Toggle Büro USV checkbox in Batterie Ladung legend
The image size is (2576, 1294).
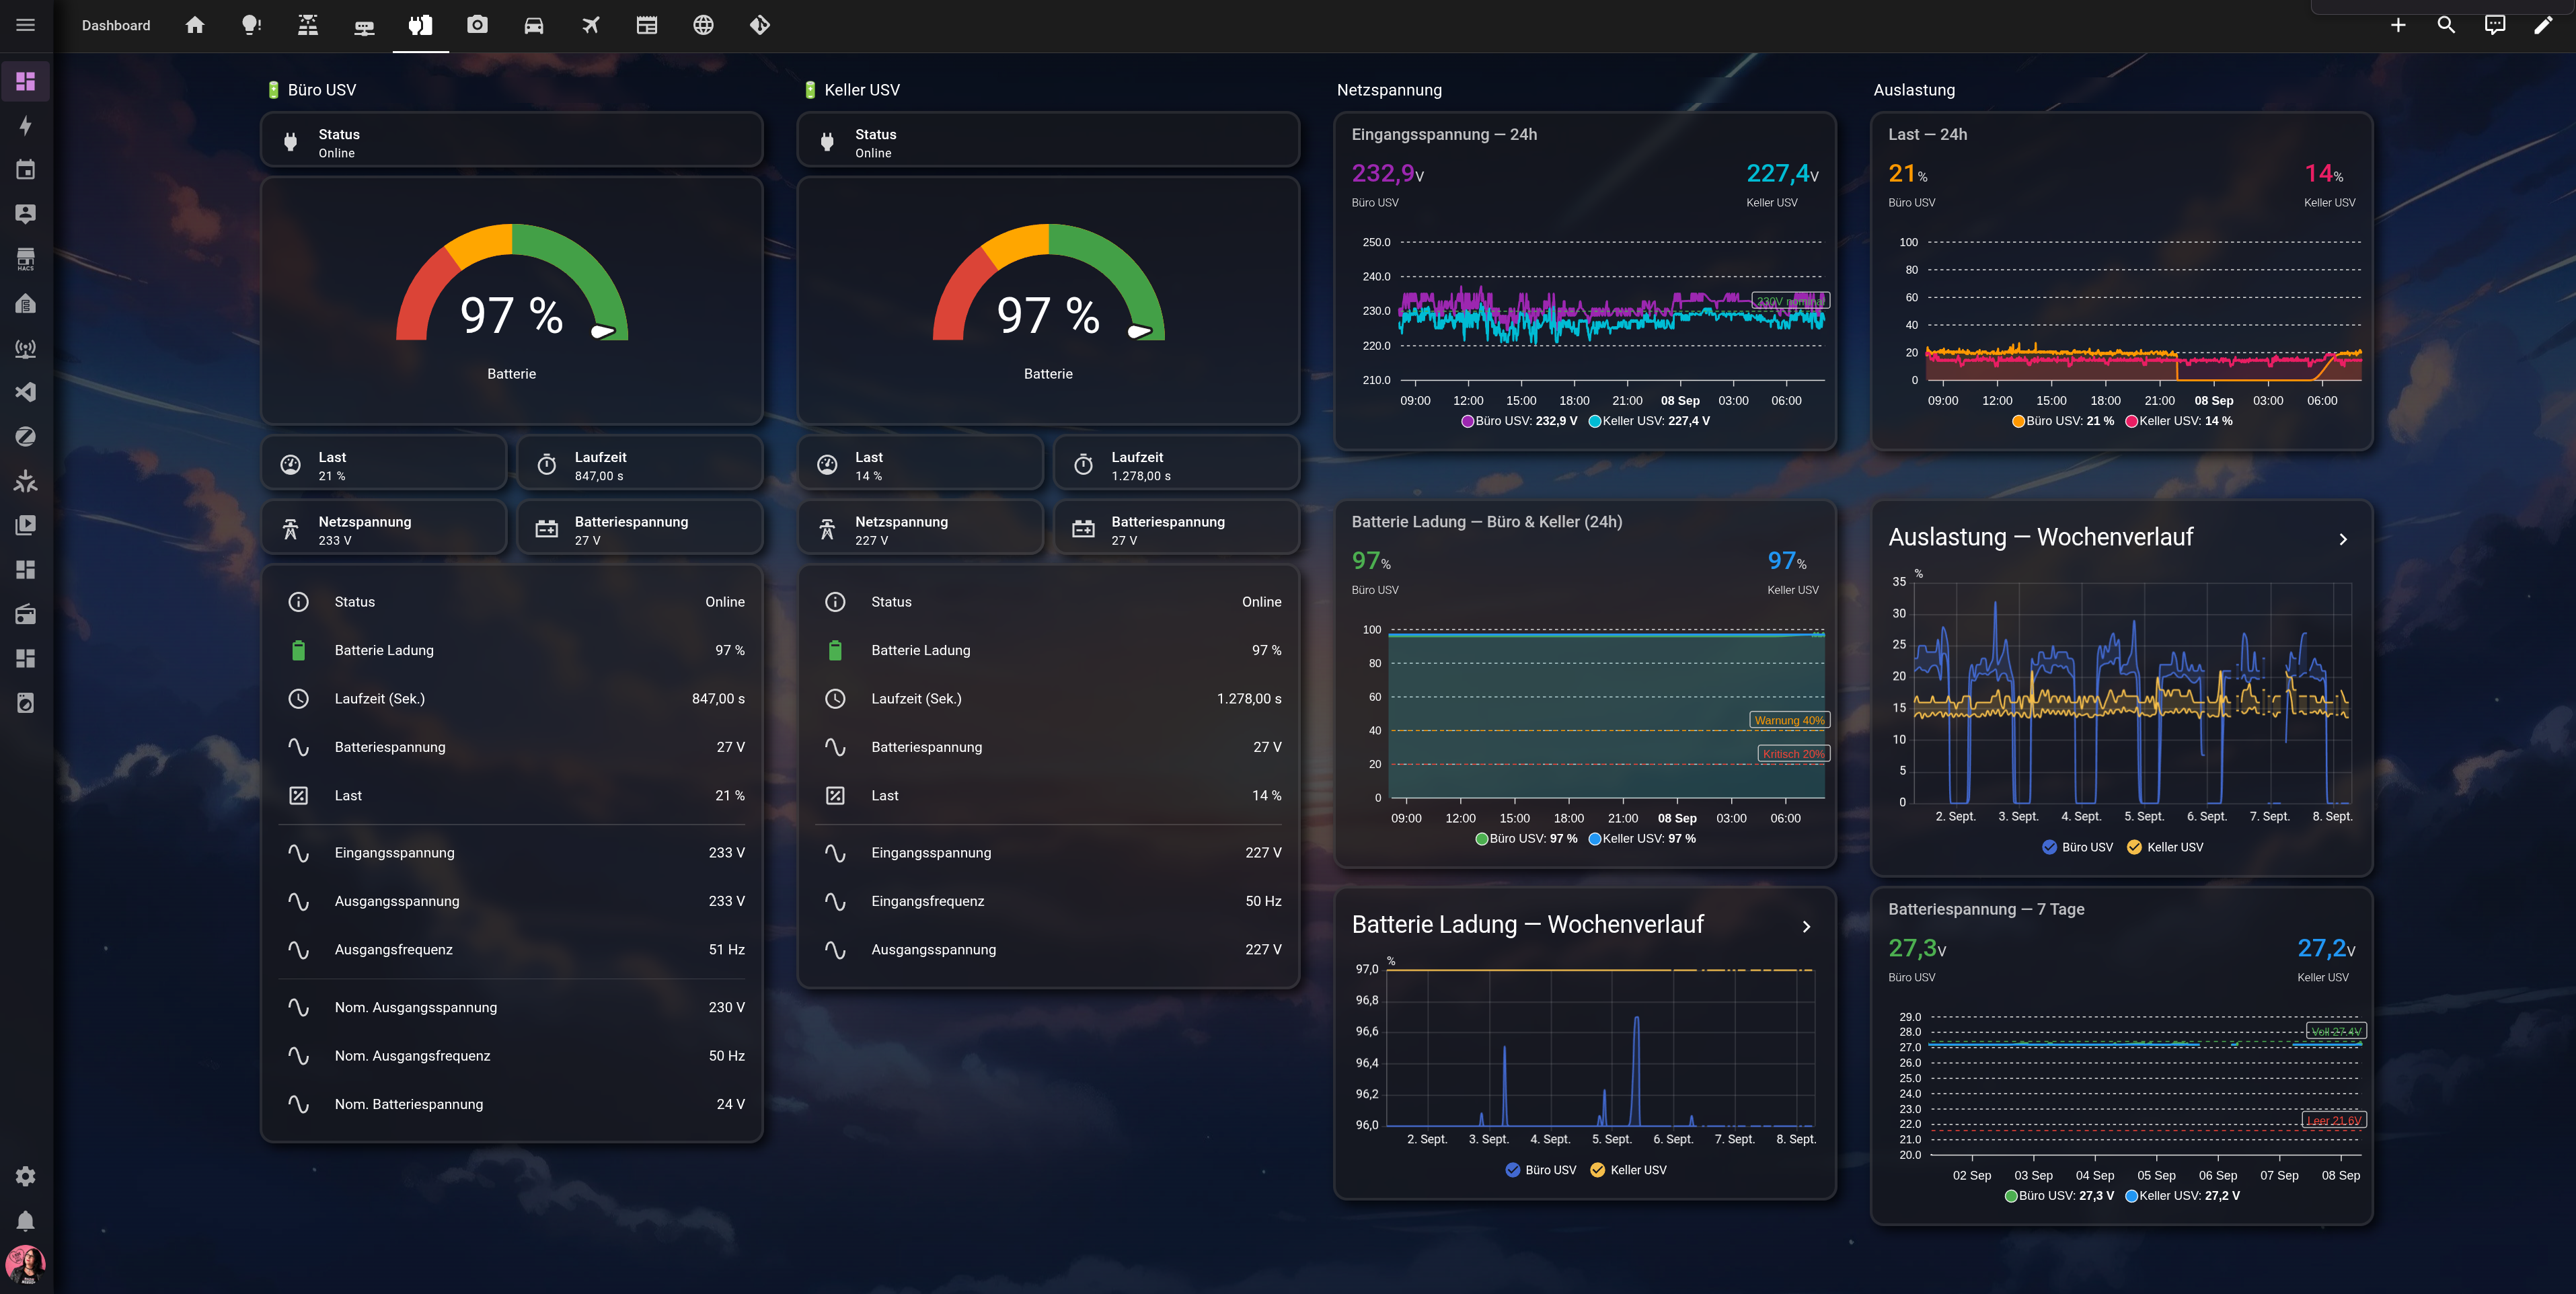1512,1170
